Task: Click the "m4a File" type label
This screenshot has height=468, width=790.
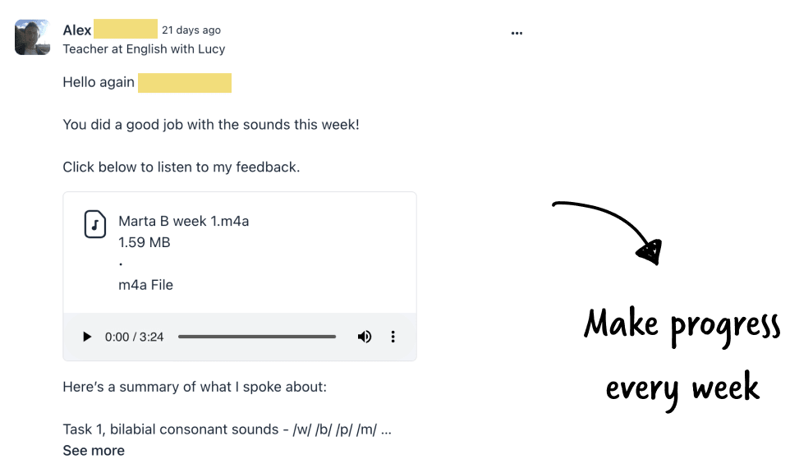Action: point(145,285)
